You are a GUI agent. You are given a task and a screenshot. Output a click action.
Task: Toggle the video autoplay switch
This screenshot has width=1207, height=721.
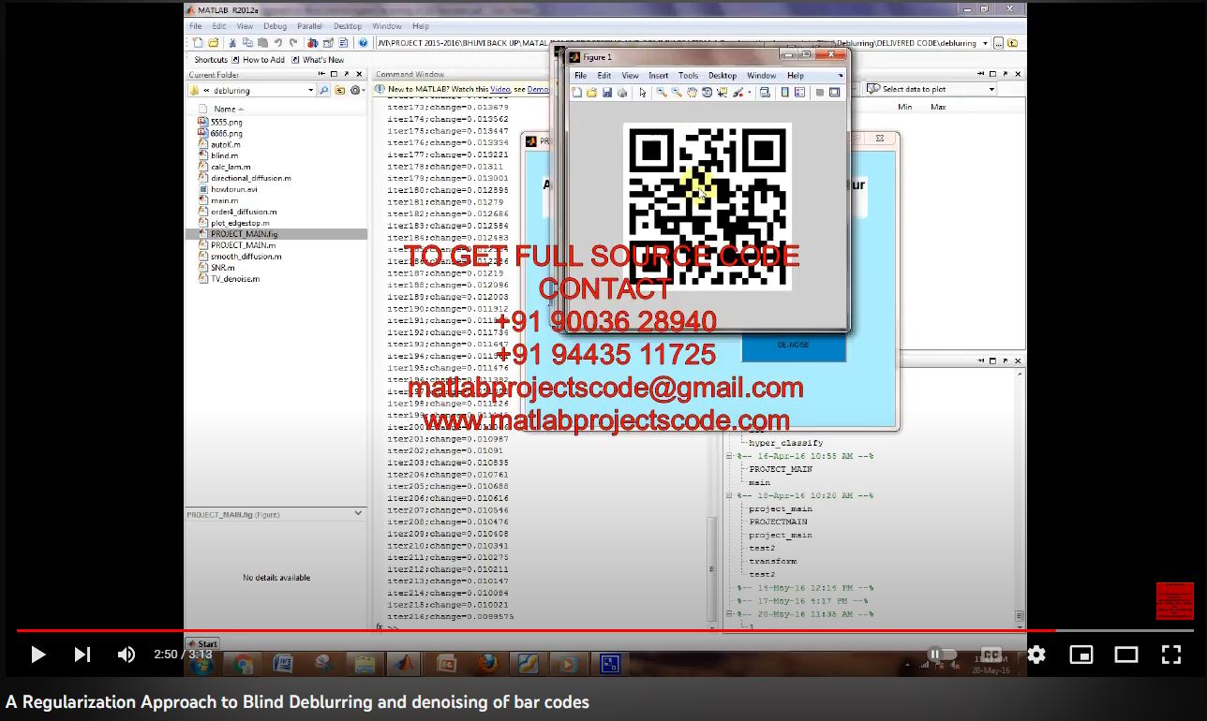click(x=941, y=655)
